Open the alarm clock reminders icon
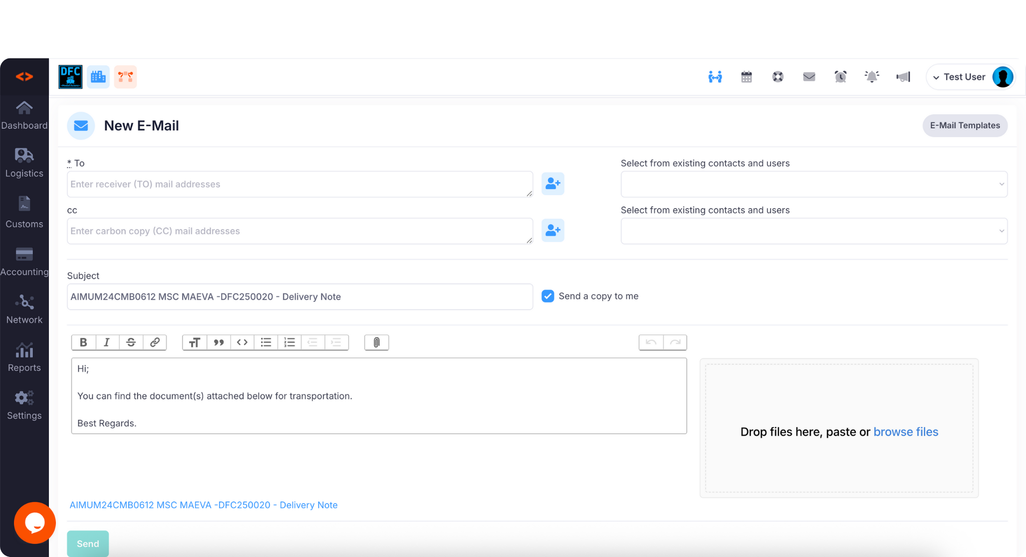Screen dimensions: 1026x557 click(840, 77)
